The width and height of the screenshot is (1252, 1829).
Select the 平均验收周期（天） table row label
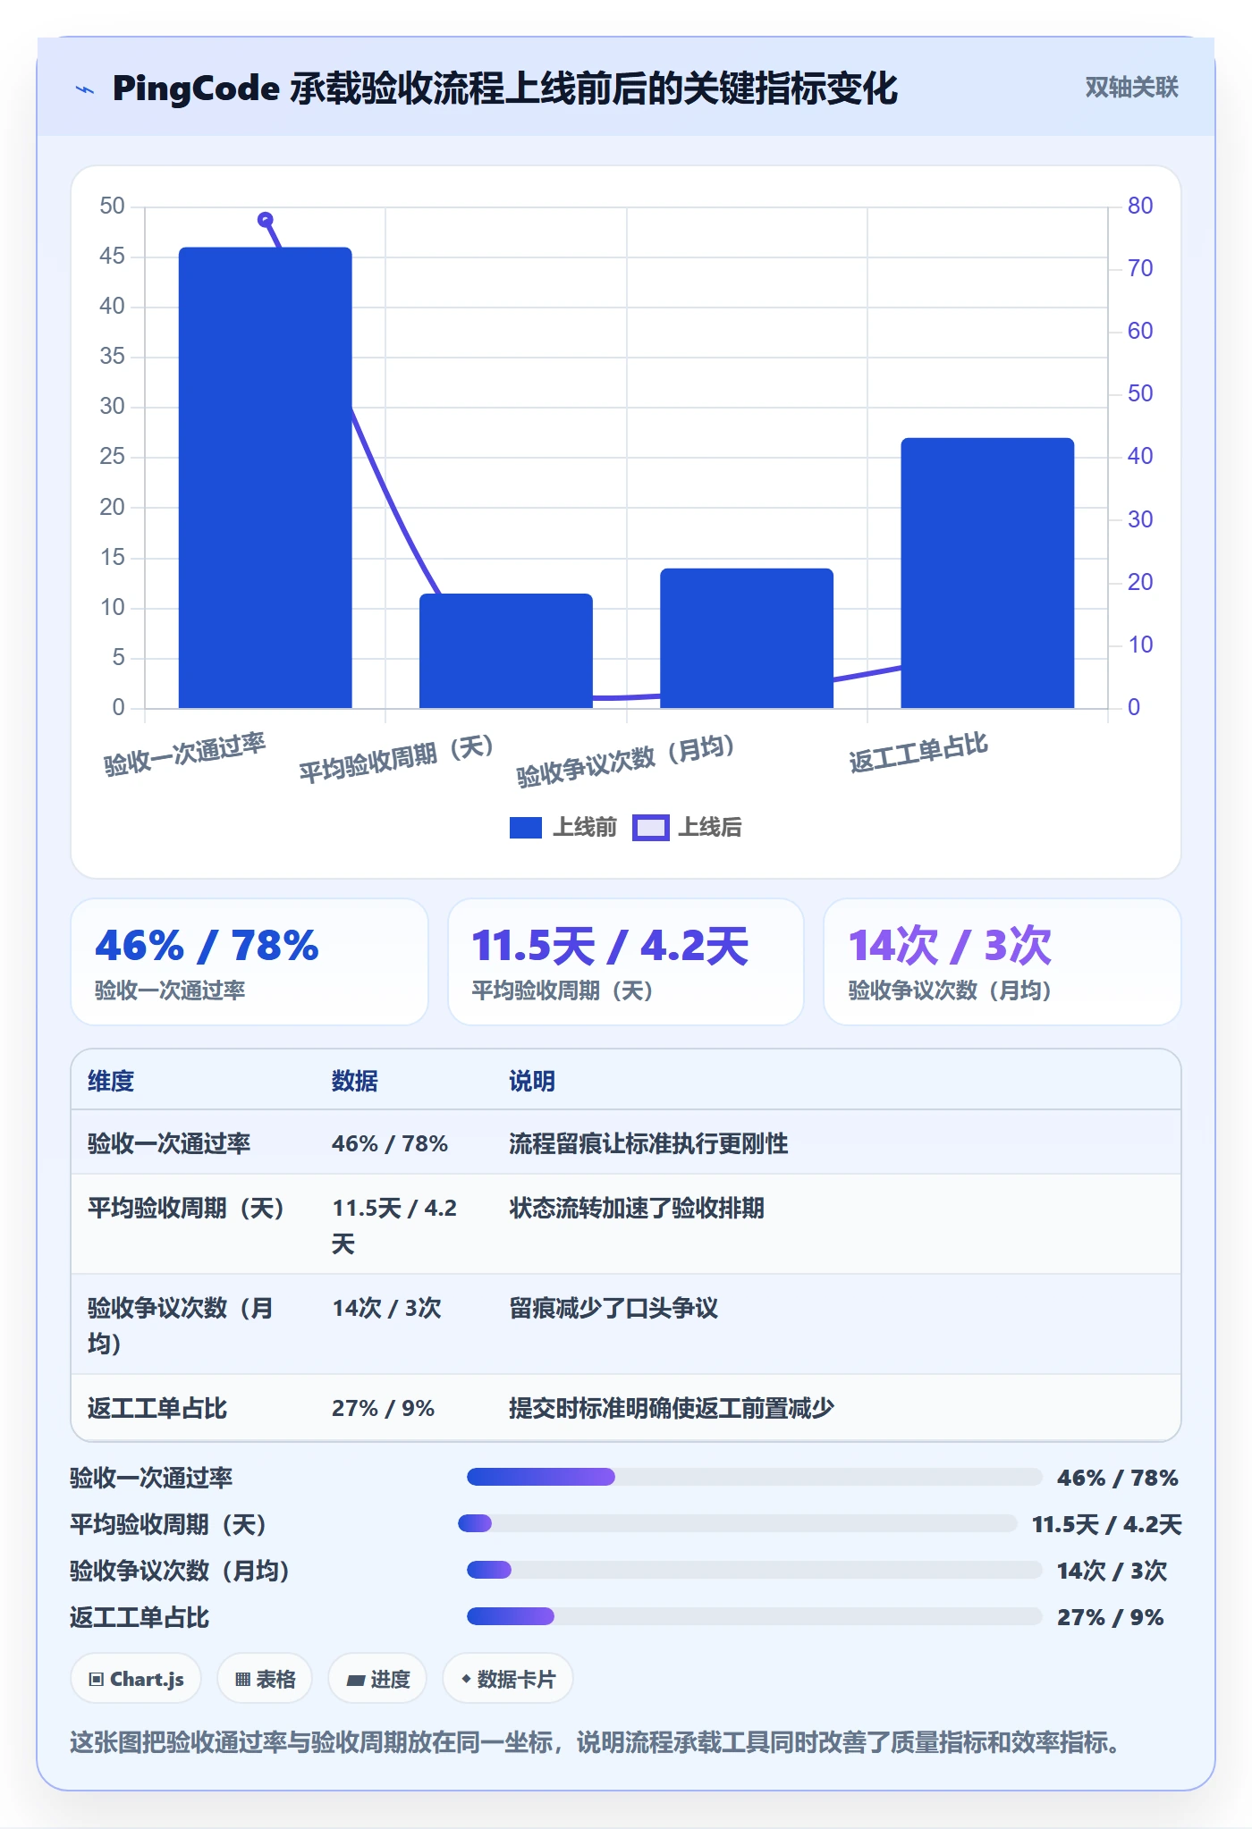186,1208
